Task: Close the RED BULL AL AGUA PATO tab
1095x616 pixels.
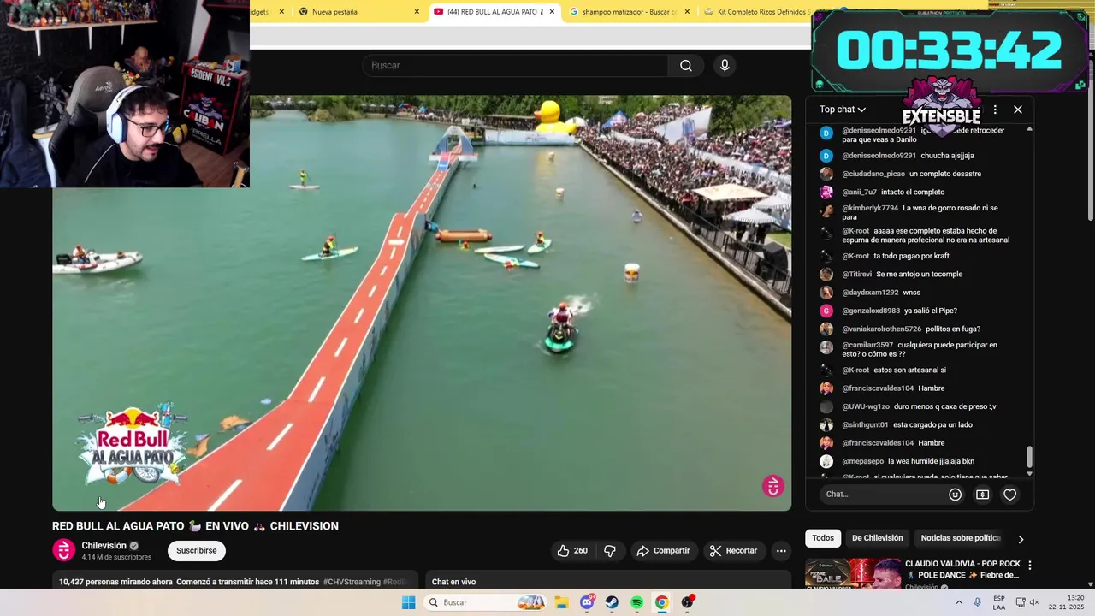Action: 552,12
